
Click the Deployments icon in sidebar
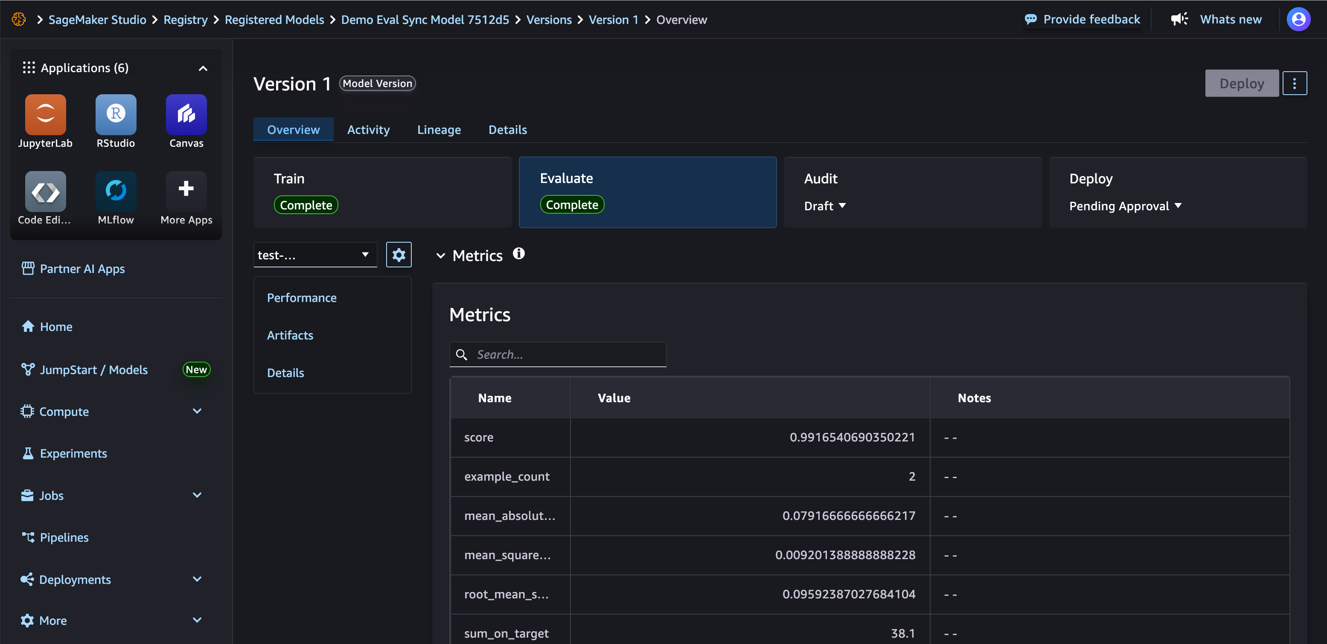[x=27, y=579]
